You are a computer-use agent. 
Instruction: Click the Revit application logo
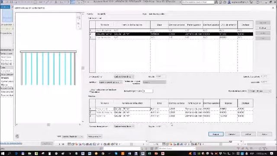pos(2,2)
